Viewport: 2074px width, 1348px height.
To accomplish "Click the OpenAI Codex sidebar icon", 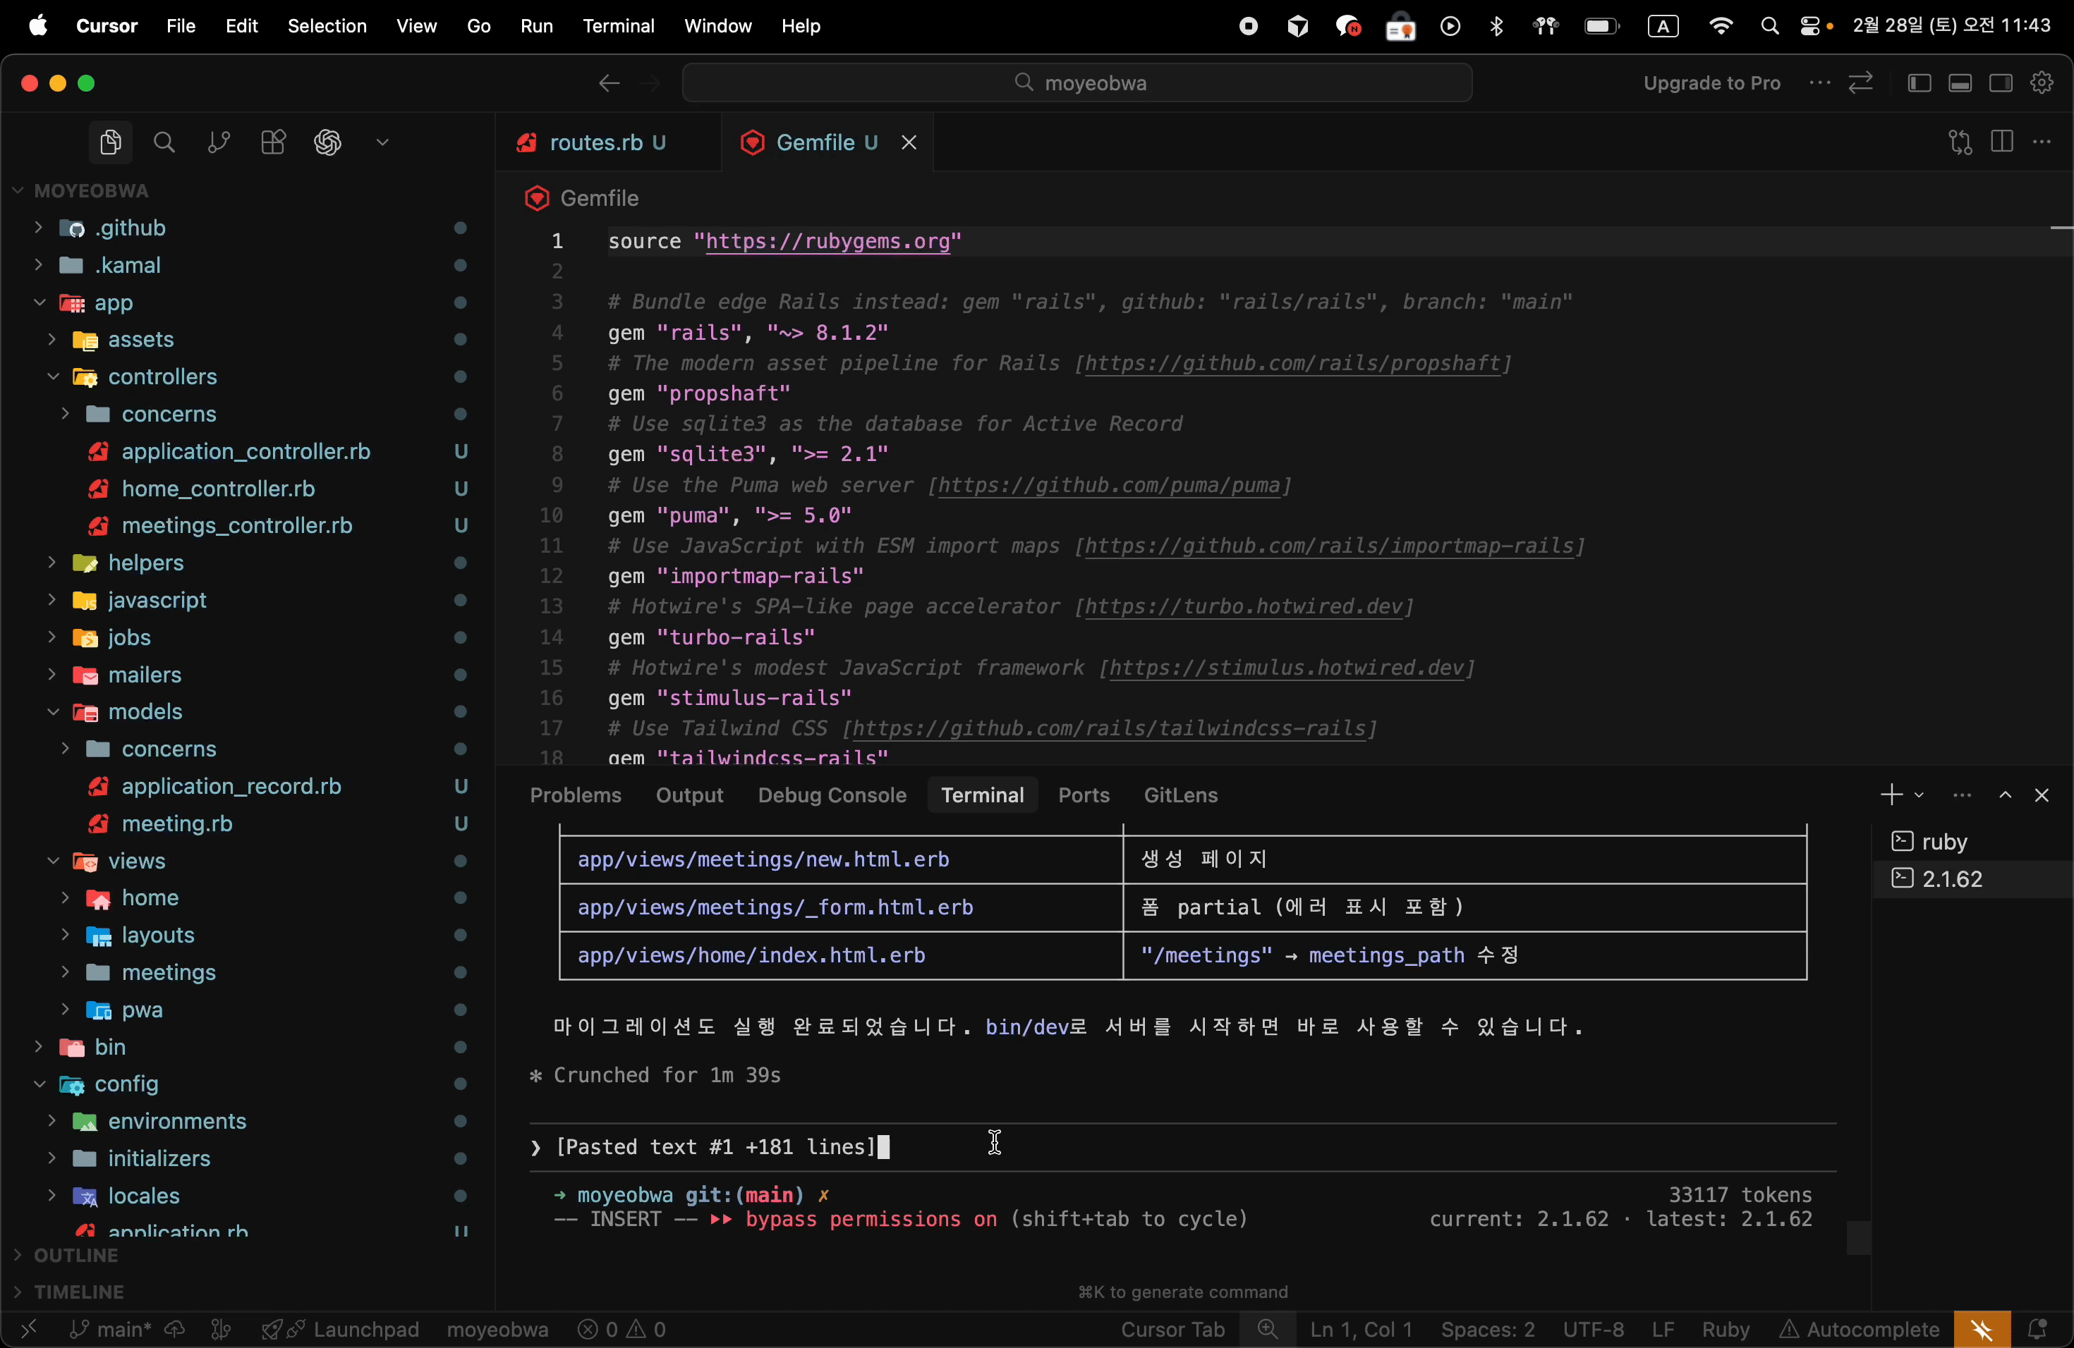I will click(x=327, y=142).
